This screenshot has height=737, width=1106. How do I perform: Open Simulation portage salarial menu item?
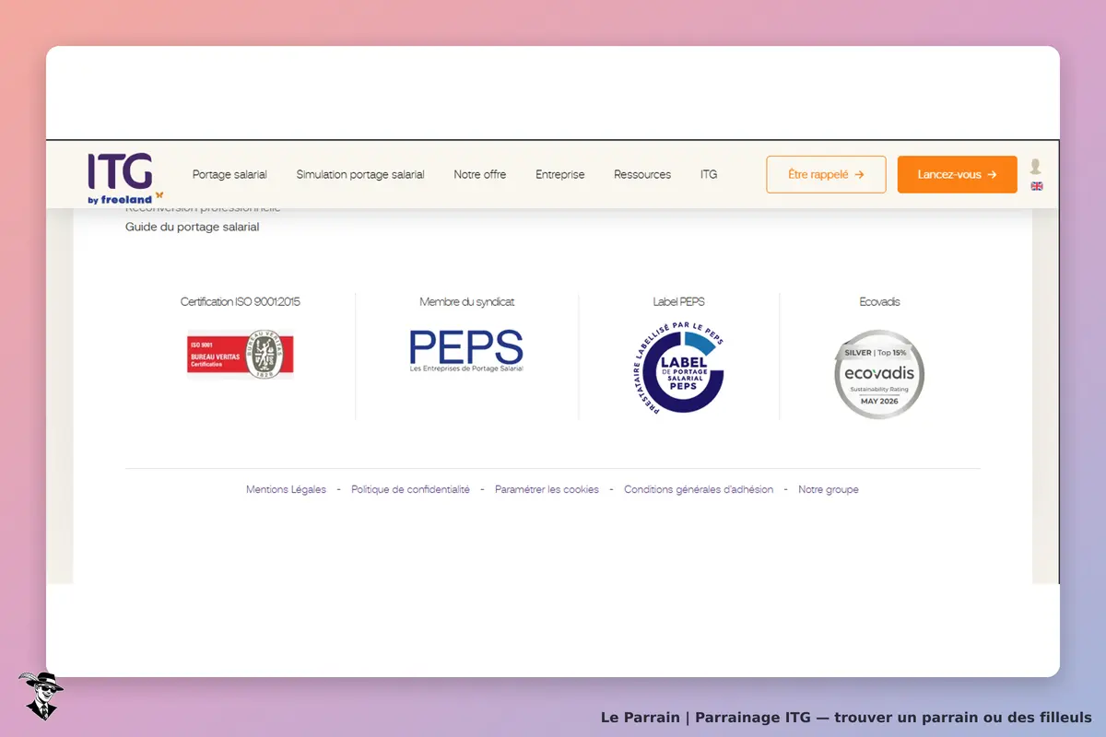tap(360, 174)
